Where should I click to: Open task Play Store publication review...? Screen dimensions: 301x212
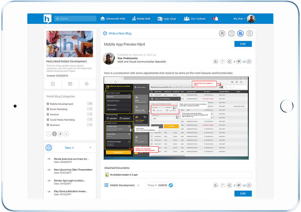(71, 191)
